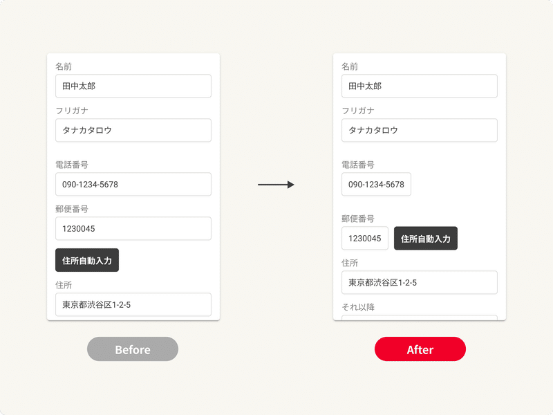Click the フリガナ field in Before form
The height and width of the screenshot is (415, 553).
(x=133, y=130)
